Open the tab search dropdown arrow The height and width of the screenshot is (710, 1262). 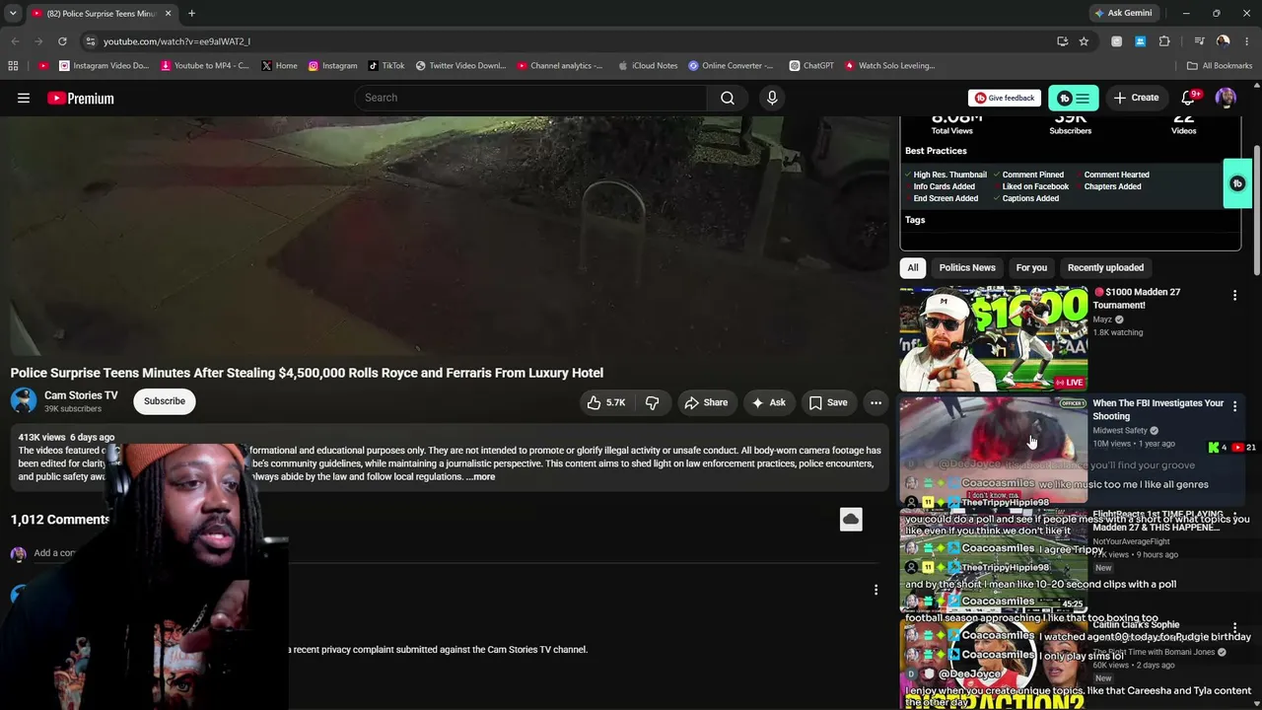coord(13,13)
